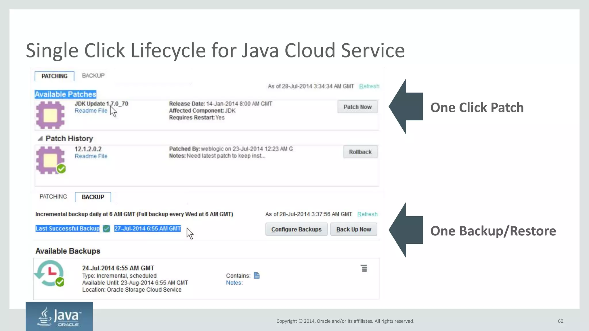Click the 27-Jul-2014 6:55 AM GMT timestamp
This screenshot has width=589, height=331.
[148, 228]
